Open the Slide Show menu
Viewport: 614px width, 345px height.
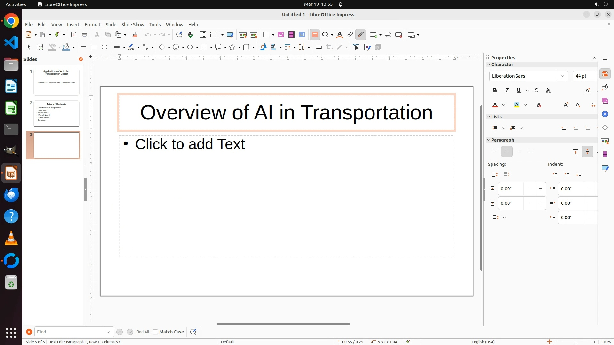[133, 25]
